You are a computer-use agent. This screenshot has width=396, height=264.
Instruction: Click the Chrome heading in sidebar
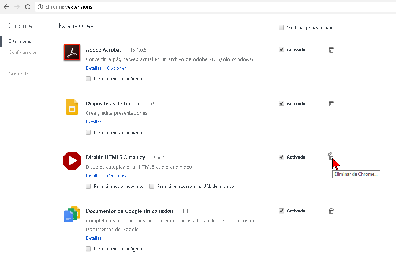[20, 26]
